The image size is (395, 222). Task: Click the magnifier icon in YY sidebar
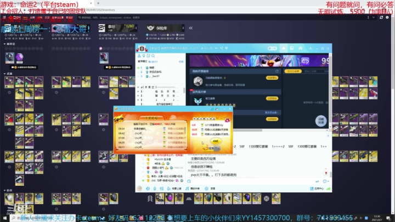pyautogui.click(x=153, y=56)
